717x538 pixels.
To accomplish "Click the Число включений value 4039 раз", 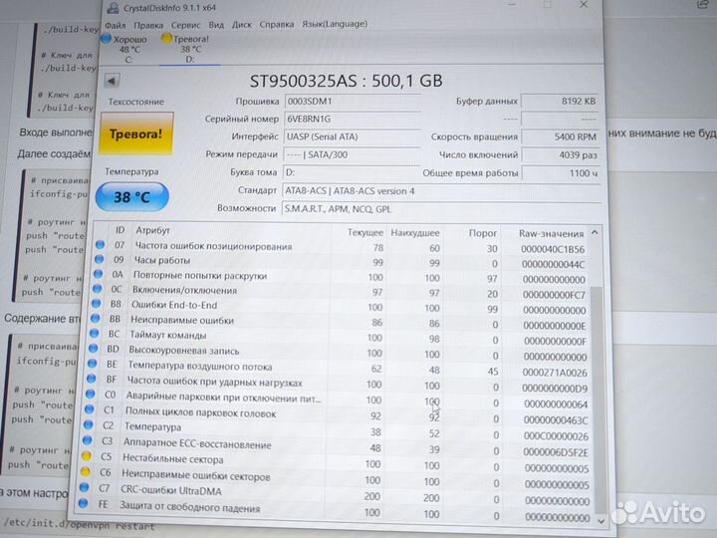I will (561, 155).
